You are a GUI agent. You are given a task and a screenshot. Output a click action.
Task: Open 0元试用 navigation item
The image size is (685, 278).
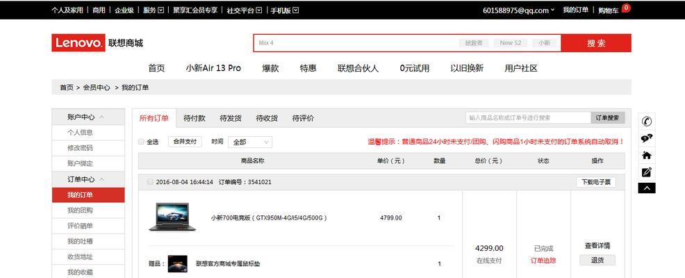[x=415, y=68]
